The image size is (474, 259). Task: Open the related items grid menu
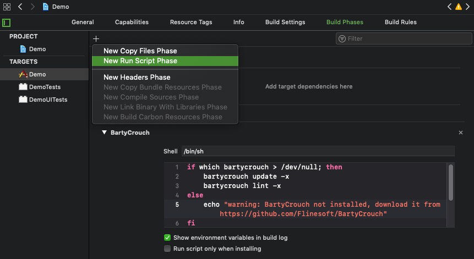[x=7, y=7]
